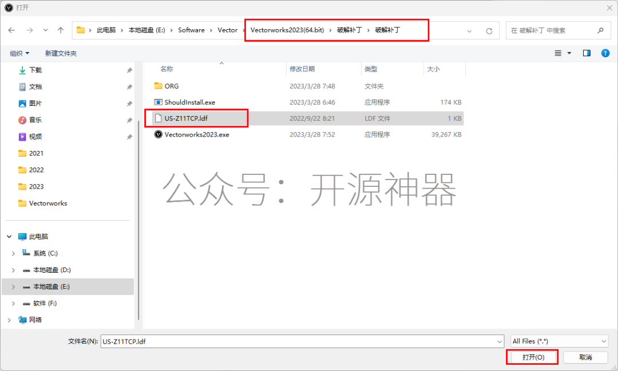Image resolution: width=618 pixels, height=371 pixels.
Task: Select ShouldInstall.exe file
Action: click(189, 102)
